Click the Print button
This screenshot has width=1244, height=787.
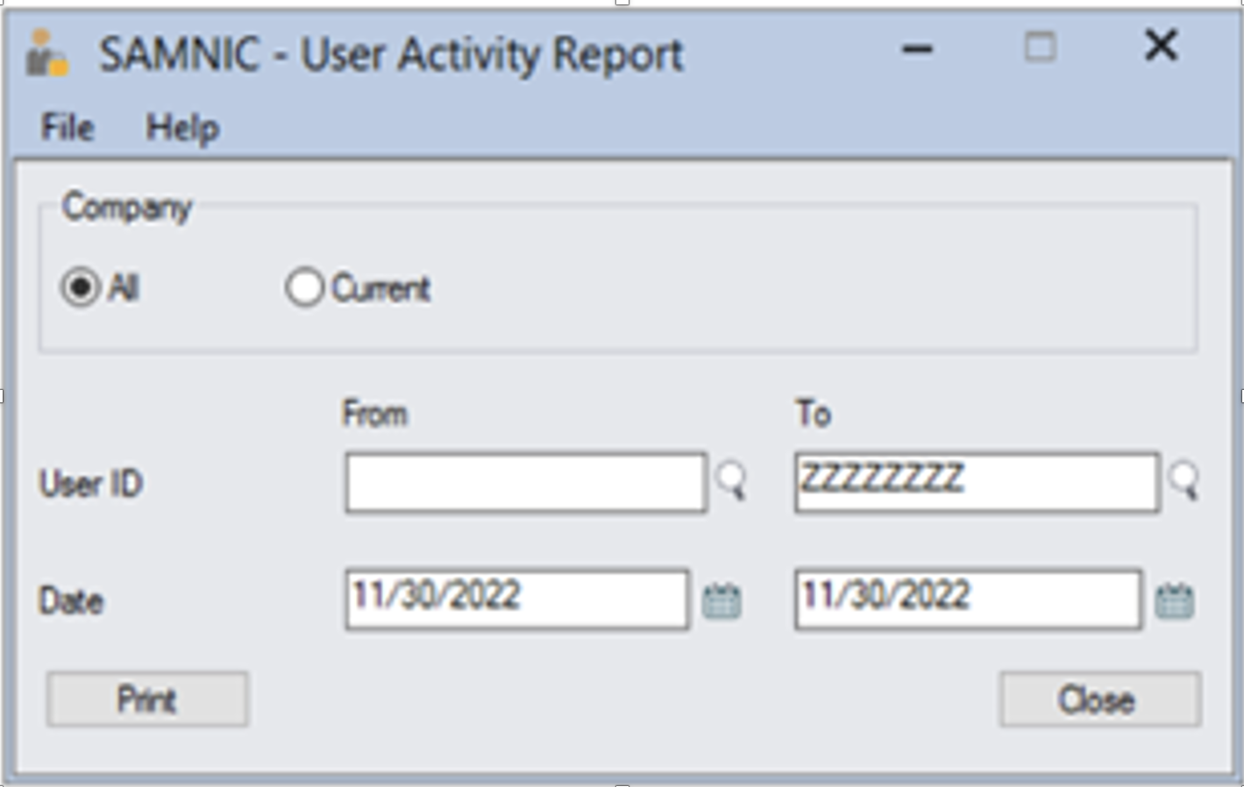point(147,698)
